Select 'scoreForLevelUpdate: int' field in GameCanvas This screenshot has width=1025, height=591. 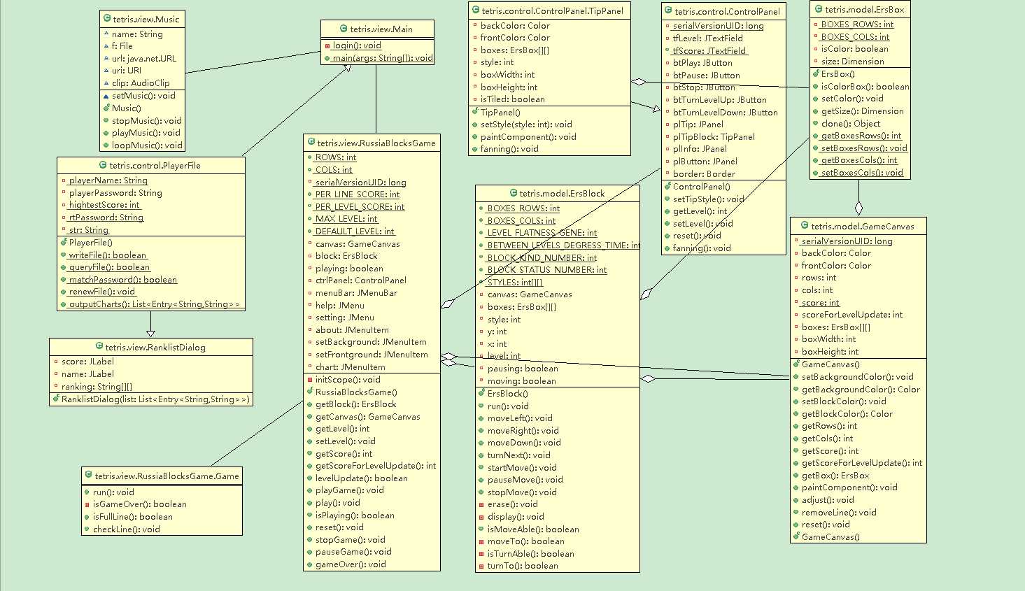(852, 315)
